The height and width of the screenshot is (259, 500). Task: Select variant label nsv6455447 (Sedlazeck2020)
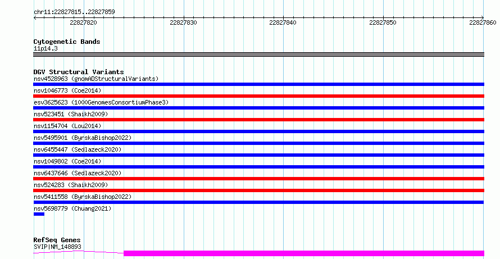pos(78,149)
